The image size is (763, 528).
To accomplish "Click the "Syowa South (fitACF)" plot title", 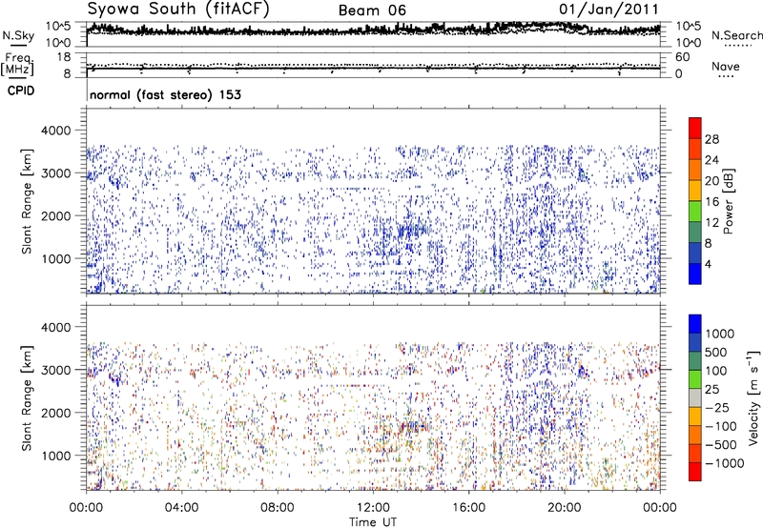I will click(x=178, y=9).
